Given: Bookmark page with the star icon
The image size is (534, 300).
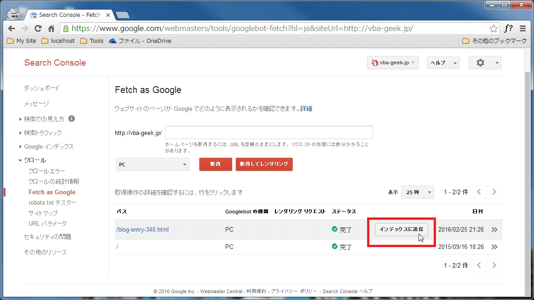Looking at the screenshot, I should [493, 29].
